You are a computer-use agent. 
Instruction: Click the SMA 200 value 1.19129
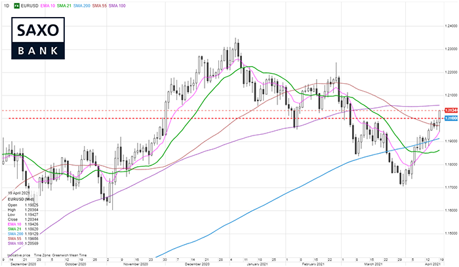32,234
